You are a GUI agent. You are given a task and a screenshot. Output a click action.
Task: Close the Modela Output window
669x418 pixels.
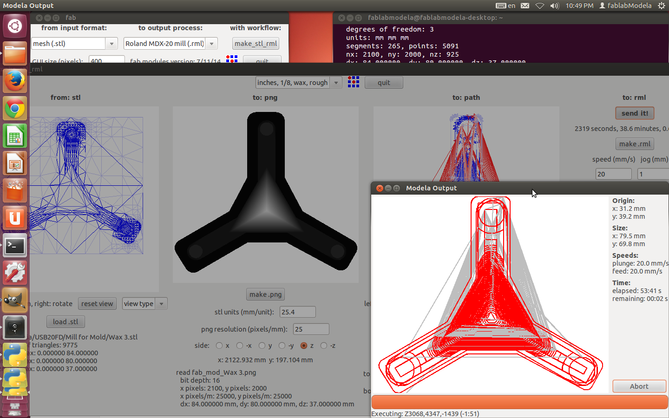click(380, 188)
